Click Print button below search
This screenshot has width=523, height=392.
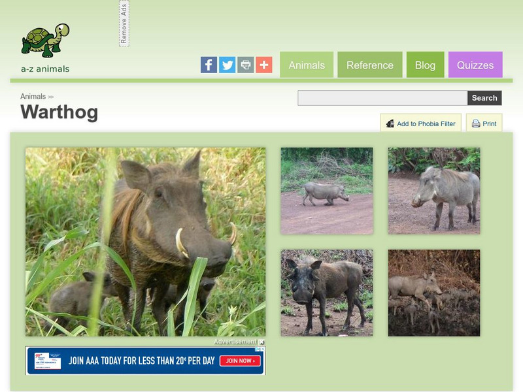[484, 123]
